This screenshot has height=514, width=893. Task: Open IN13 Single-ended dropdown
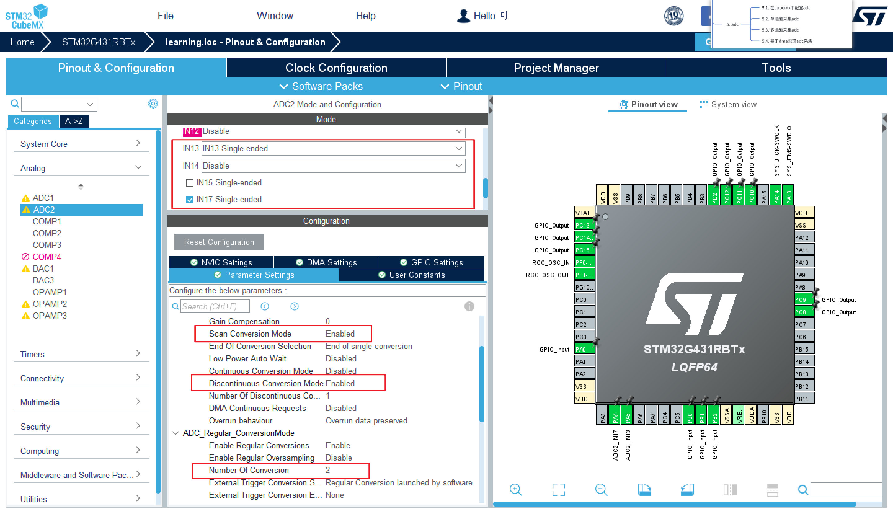click(333, 148)
